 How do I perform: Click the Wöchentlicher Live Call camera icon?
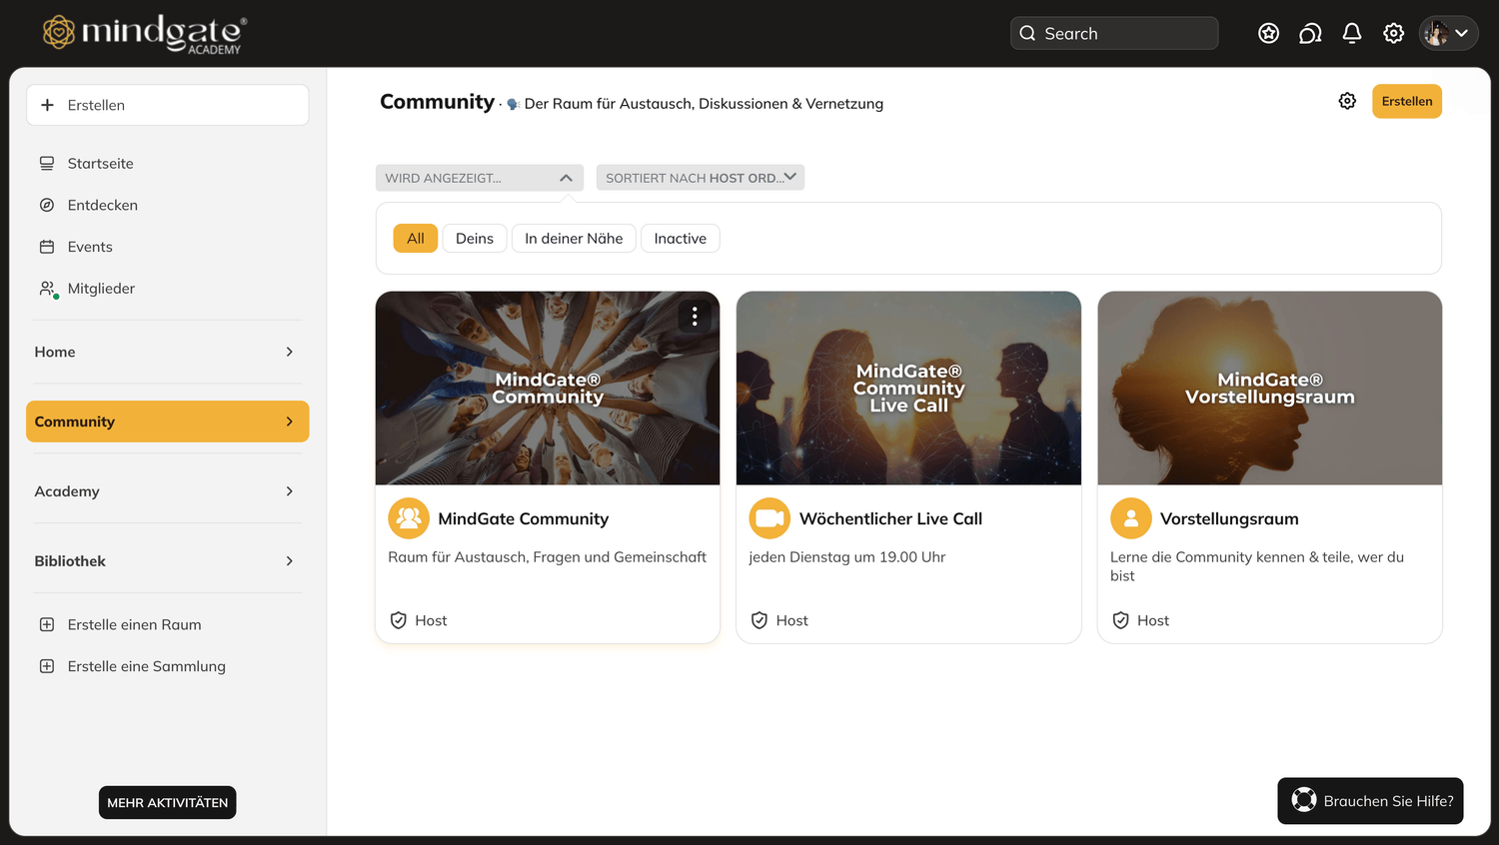click(x=769, y=518)
